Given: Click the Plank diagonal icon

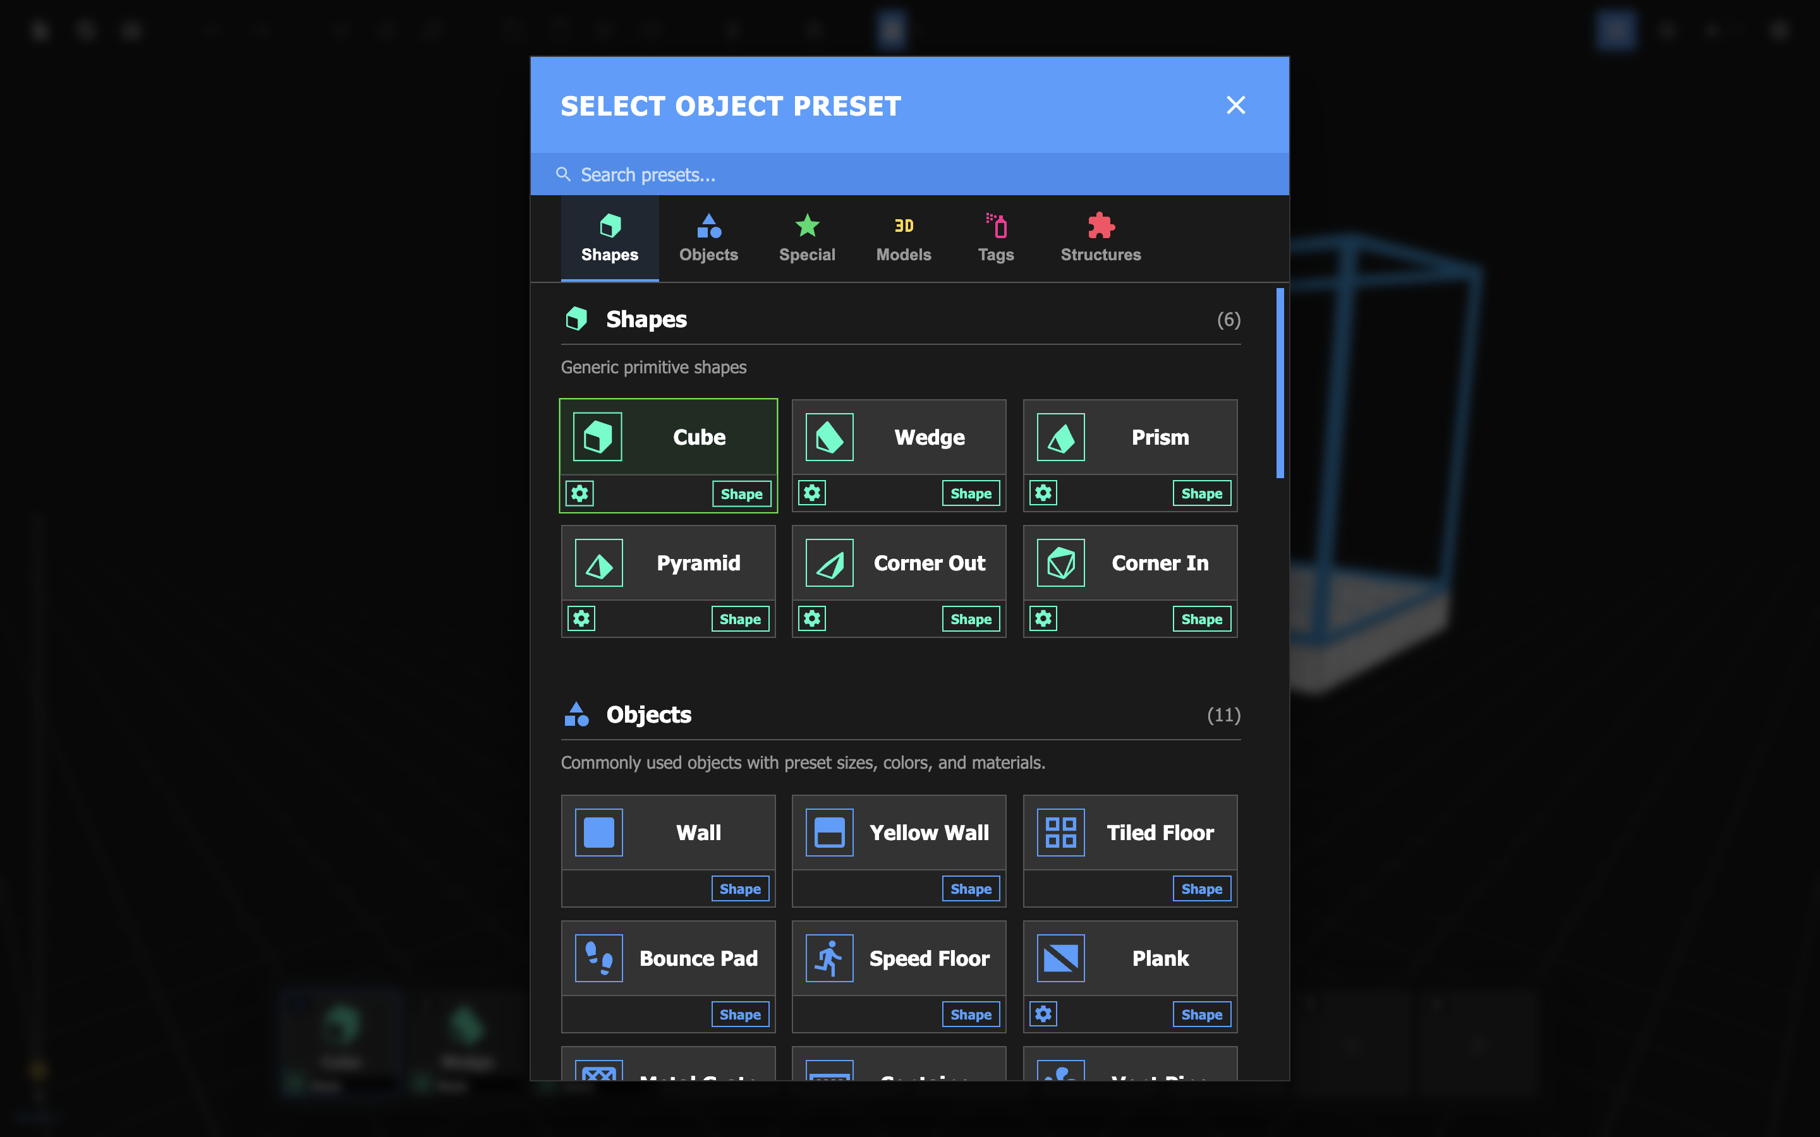Looking at the screenshot, I should 1060,958.
